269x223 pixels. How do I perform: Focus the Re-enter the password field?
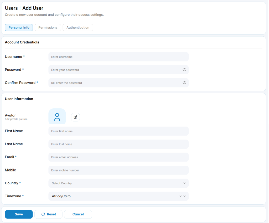tap(118, 83)
